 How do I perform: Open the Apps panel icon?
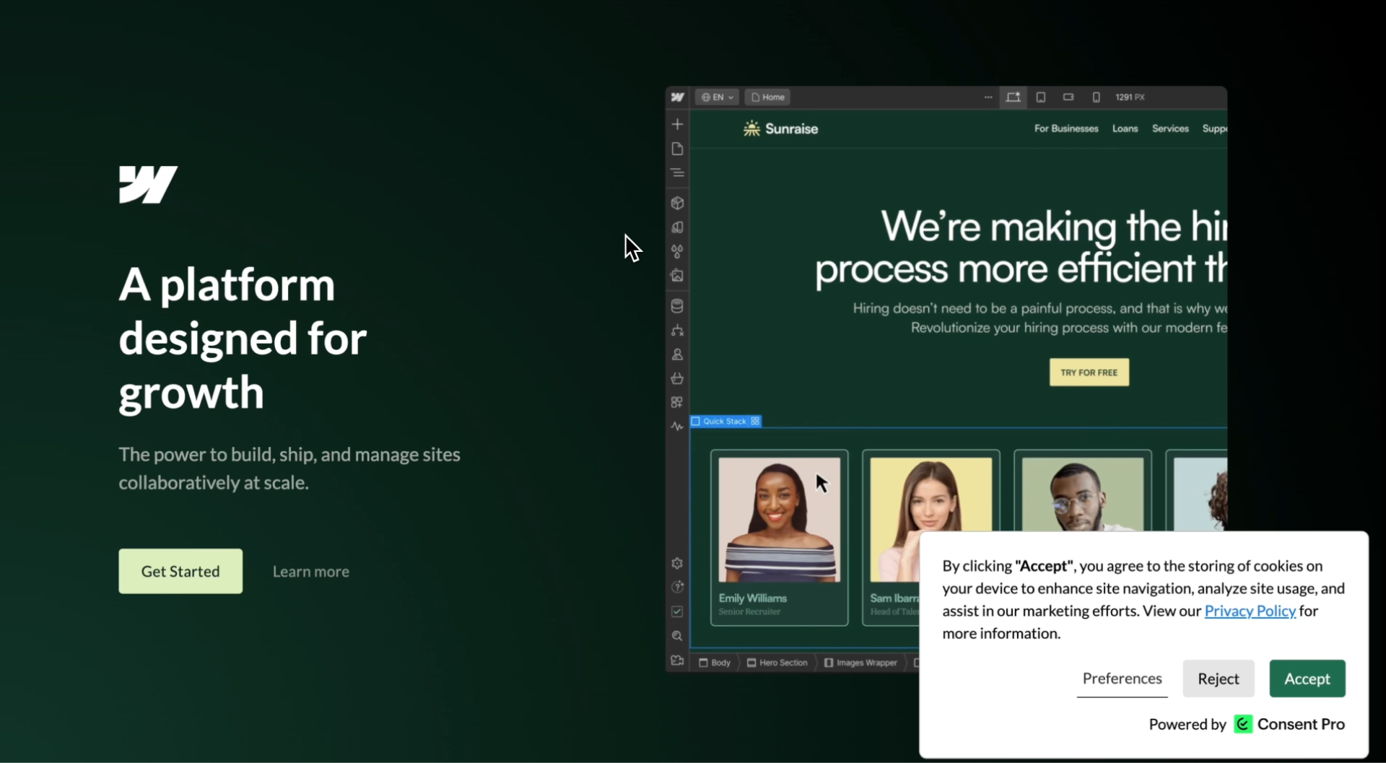tap(678, 402)
